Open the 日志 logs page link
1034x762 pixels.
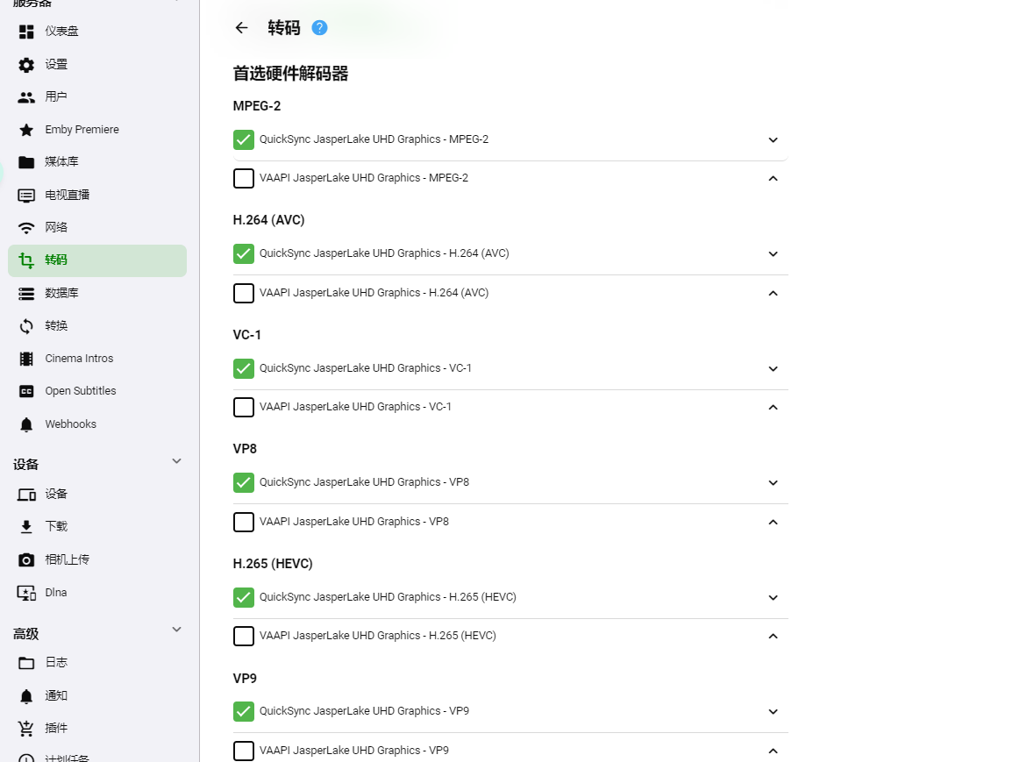(x=56, y=663)
